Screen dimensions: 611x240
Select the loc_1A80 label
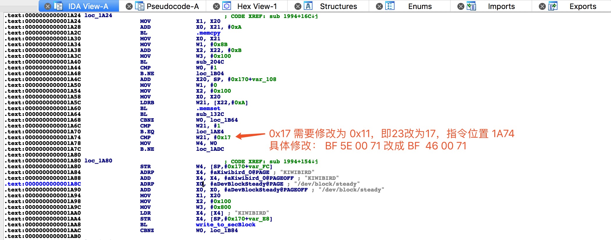[x=98, y=161]
